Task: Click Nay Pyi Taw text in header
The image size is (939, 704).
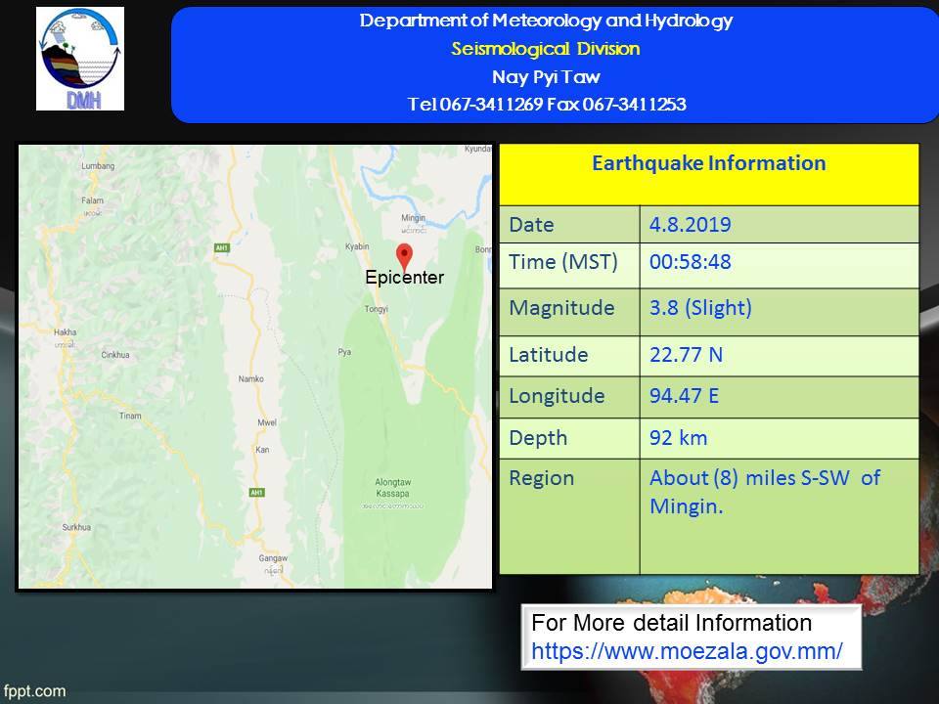Action: pos(546,76)
